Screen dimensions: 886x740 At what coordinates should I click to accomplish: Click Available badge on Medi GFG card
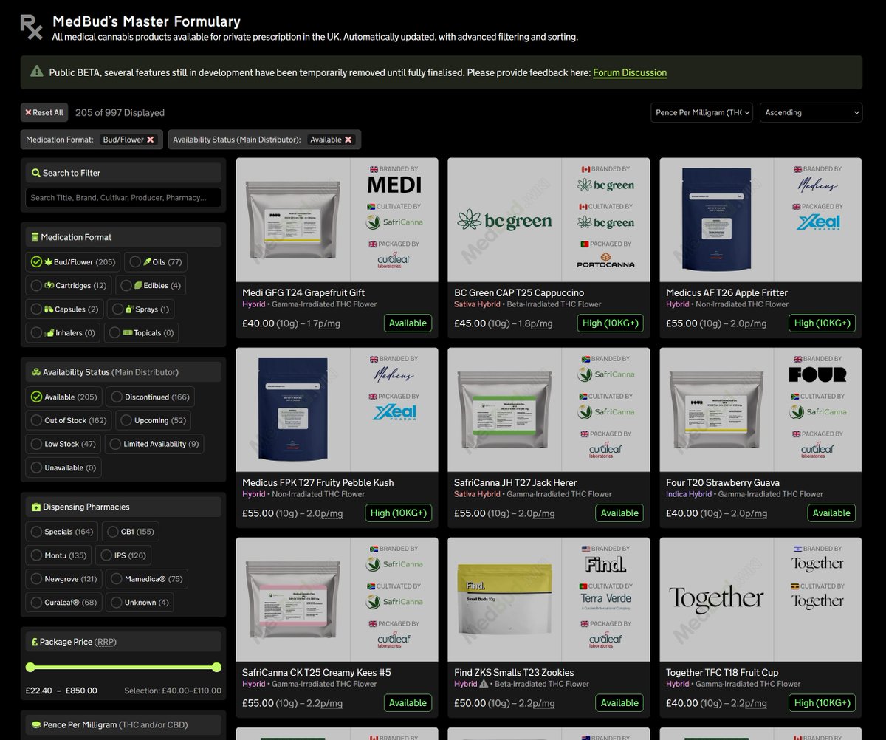[x=408, y=323]
